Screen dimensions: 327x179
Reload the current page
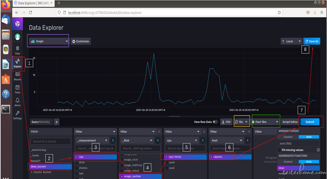pos(31,12)
